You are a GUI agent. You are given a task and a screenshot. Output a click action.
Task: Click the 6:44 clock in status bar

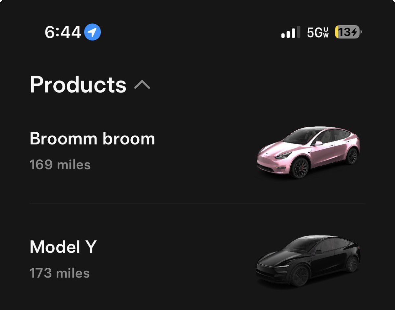pos(63,32)
